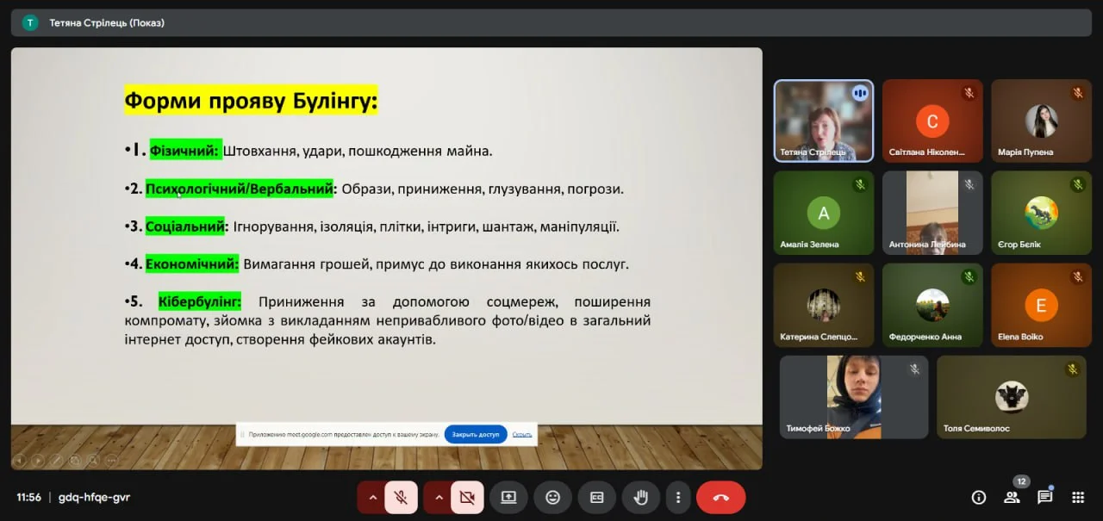The height and width of the screenshot is (521, 1103).
Task: Expand audio settings arrow beside microphone
Action: point(372,497)
